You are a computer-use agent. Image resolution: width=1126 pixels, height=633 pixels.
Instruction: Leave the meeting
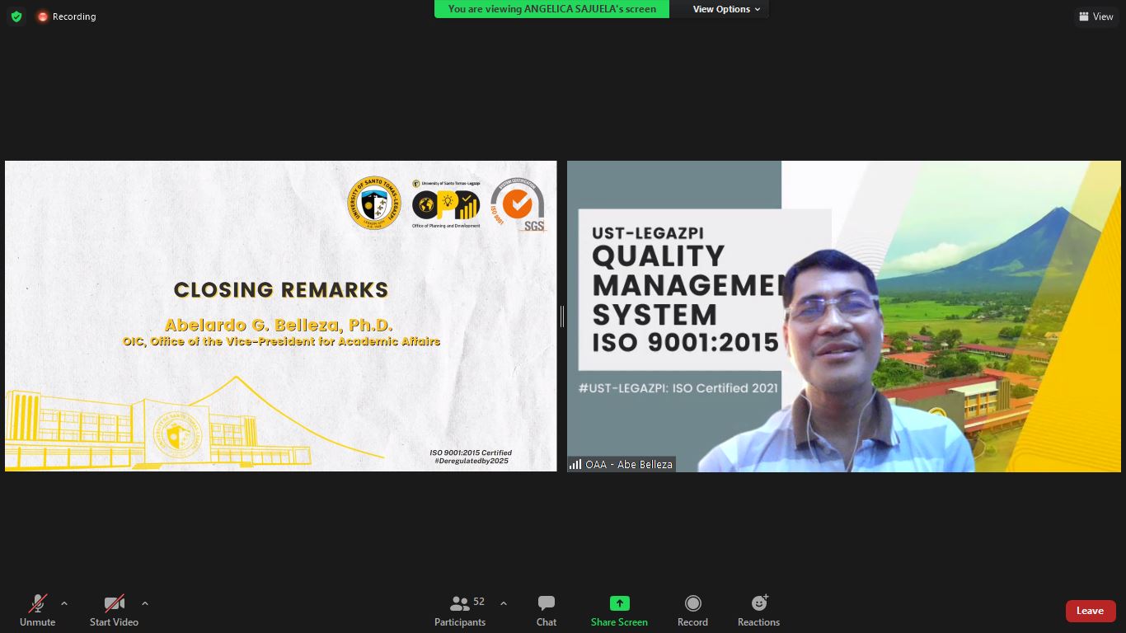point(1090,611)
